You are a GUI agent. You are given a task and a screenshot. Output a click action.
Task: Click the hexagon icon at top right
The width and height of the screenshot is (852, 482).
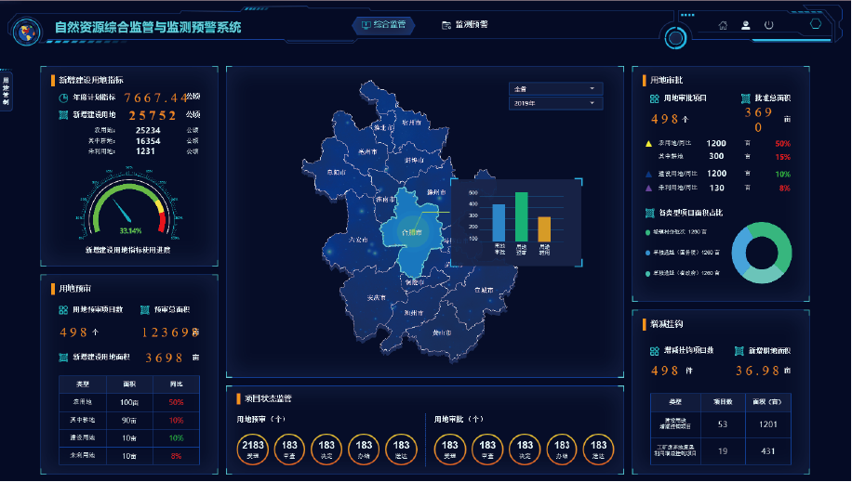point(816,24)
